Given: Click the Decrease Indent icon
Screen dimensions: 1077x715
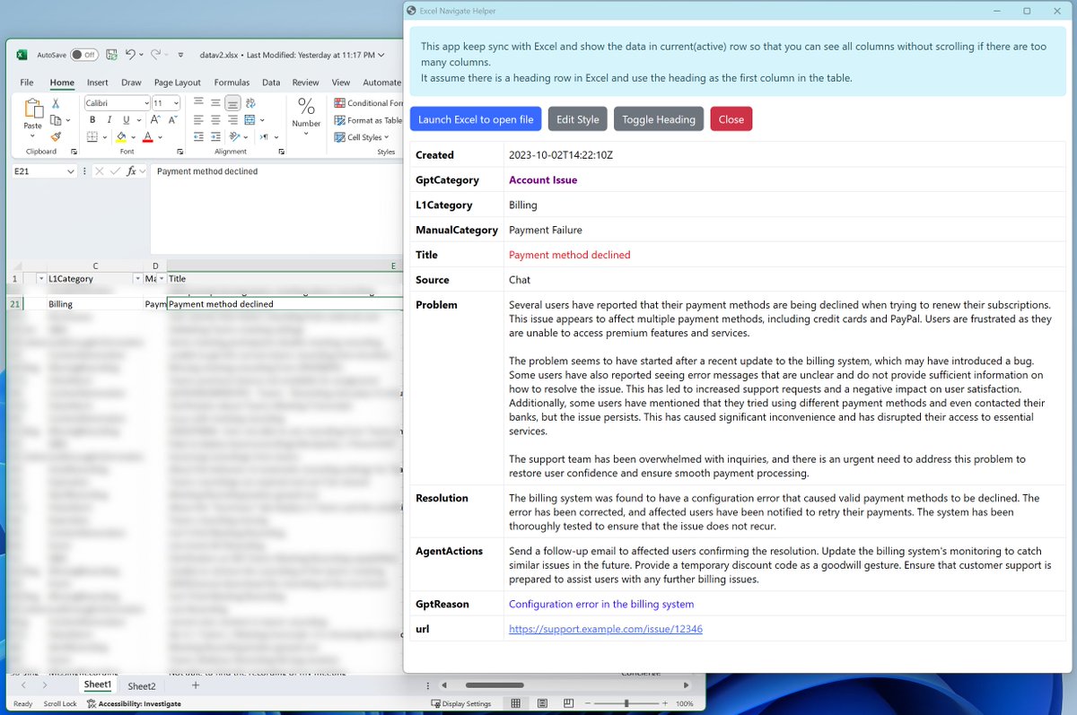Looking at the screenshot, I should click(x=198, y=137).
